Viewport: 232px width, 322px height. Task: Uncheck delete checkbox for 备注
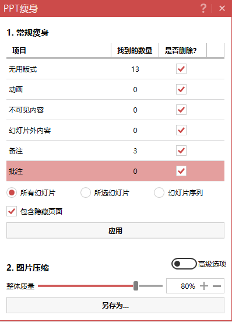coord(181,150)
